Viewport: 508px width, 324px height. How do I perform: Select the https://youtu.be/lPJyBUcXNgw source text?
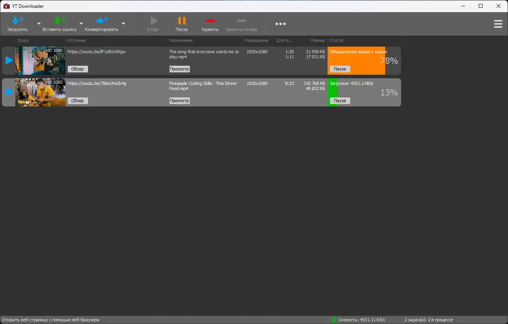pos(97,52)
